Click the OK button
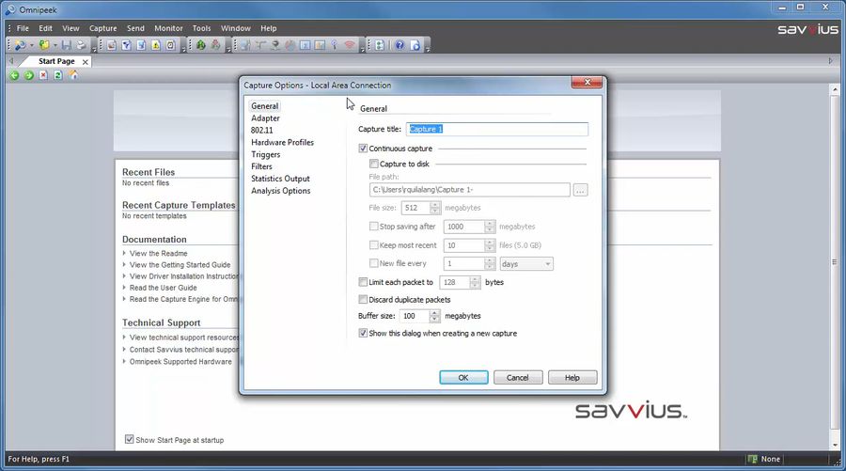Viewport: 846px width, 471px height. click(x=463, y=378)
